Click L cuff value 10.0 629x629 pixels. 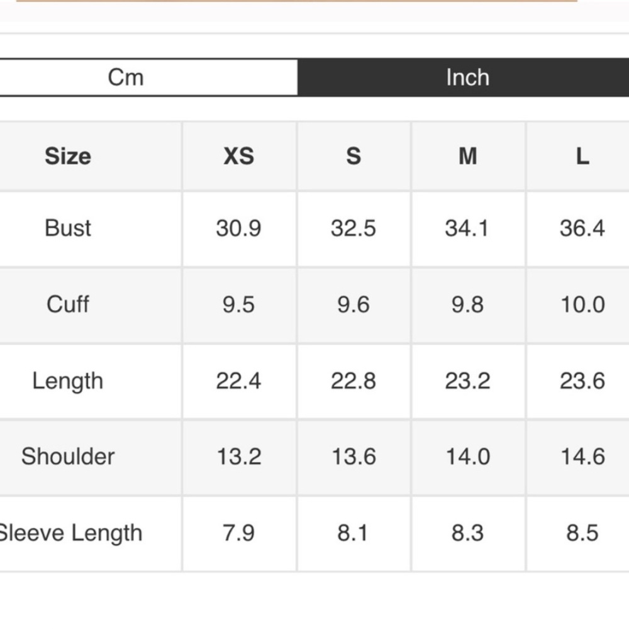[x=582, y=304]
